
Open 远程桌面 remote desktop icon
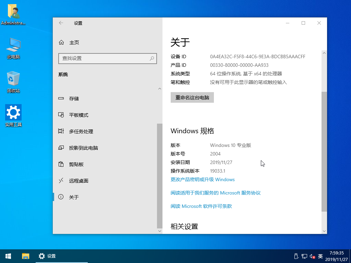click(61, 180)
